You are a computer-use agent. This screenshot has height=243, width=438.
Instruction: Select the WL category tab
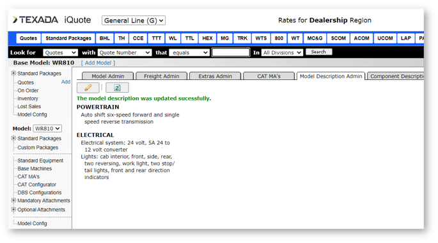tap(173, 38)
